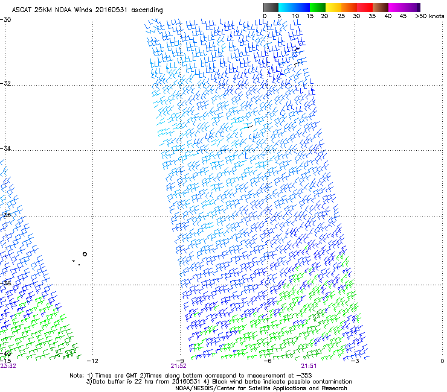The width and height of the screenshot is (447, 392).
Task: Click the 21:52 pass time label
Action: tap(178, 366)
